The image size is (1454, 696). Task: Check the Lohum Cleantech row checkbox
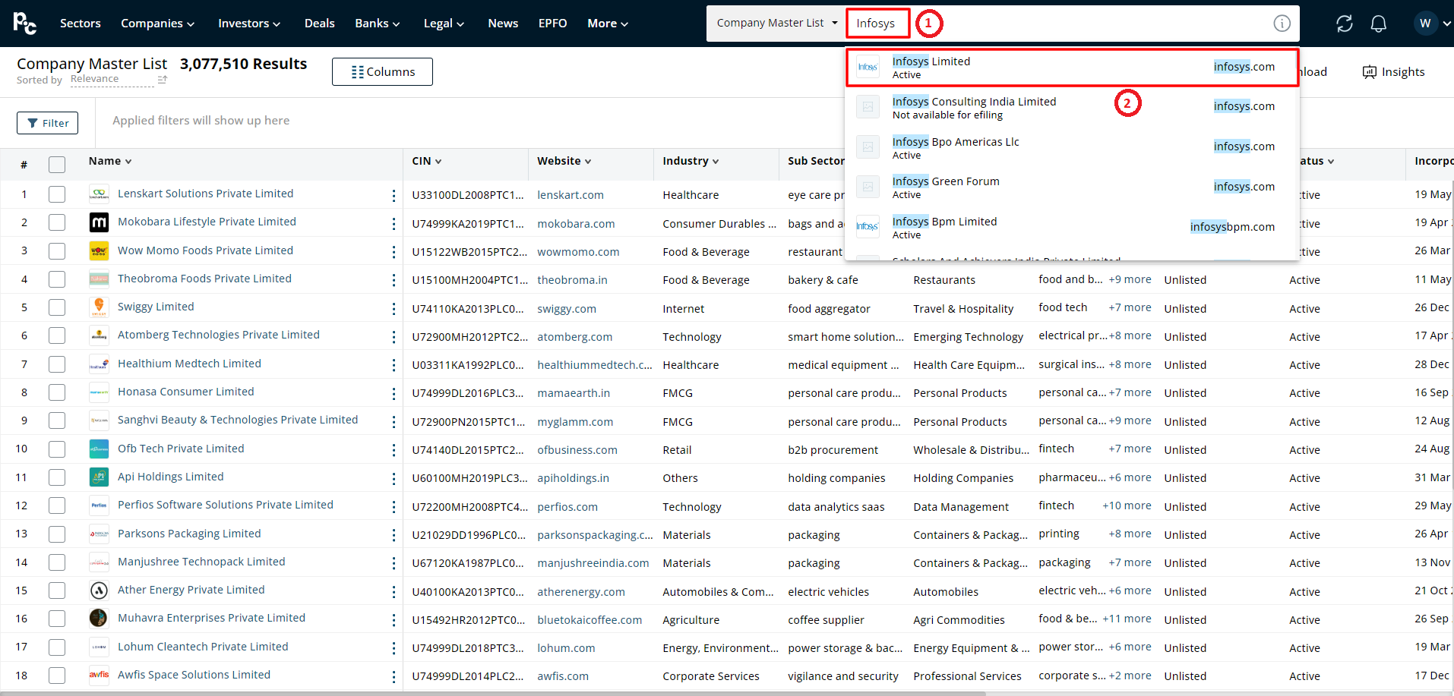click(x=57, y=647)
